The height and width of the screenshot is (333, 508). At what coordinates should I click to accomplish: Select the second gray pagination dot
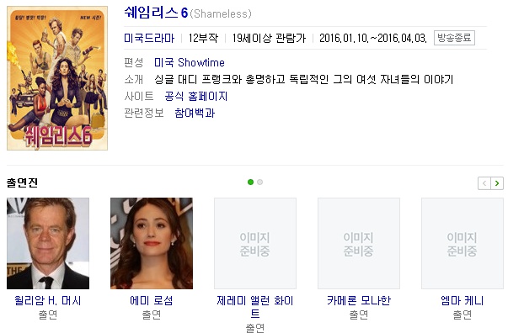[x=259, y=182]
